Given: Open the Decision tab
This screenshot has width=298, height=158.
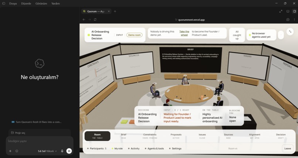Looking at the screenshot, I should [281, 136].
